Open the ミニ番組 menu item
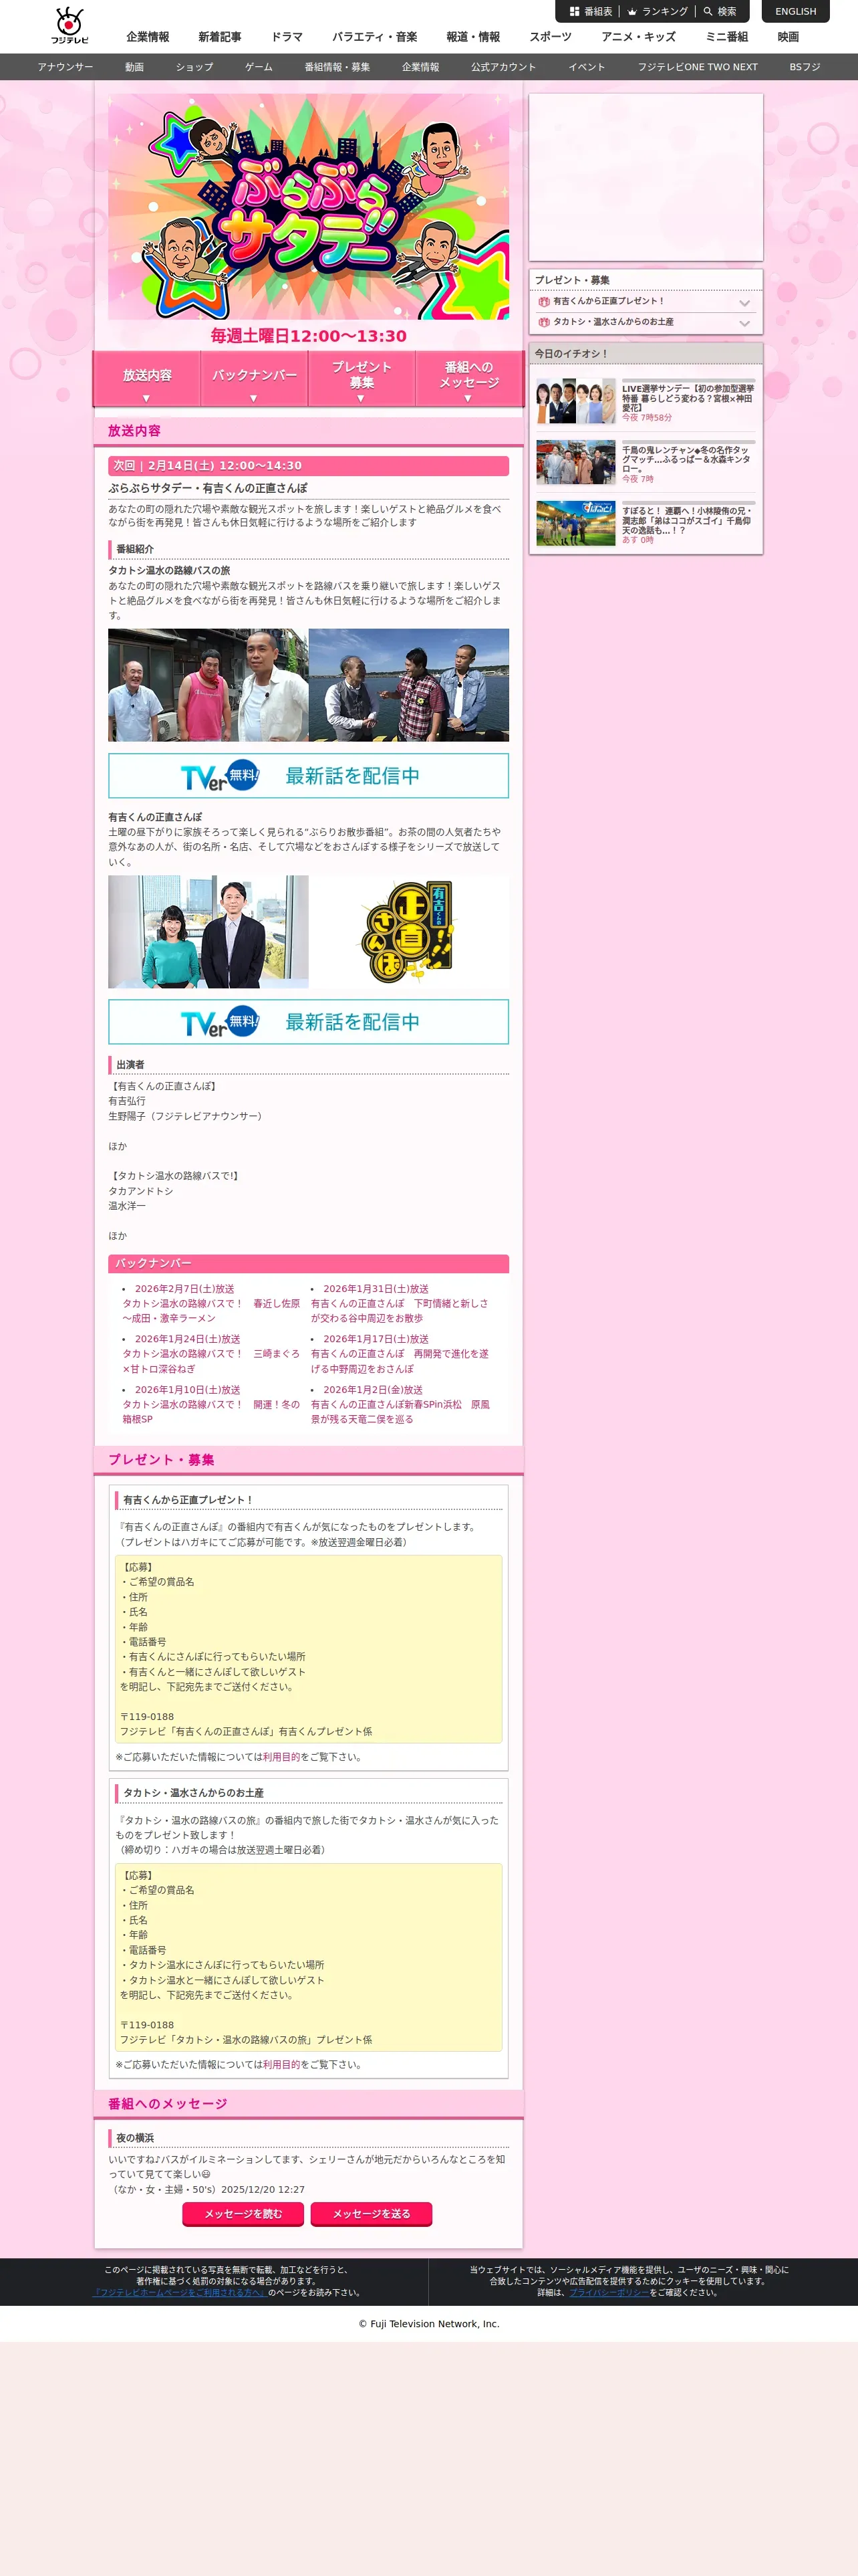 coord(726,37)
